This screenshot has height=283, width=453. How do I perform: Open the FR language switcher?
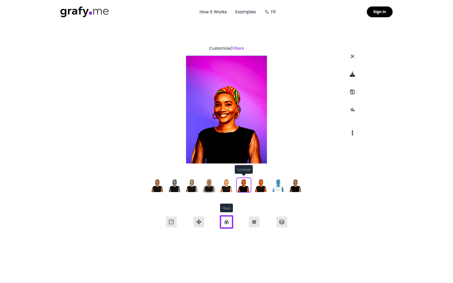click(x=270, y=12)
